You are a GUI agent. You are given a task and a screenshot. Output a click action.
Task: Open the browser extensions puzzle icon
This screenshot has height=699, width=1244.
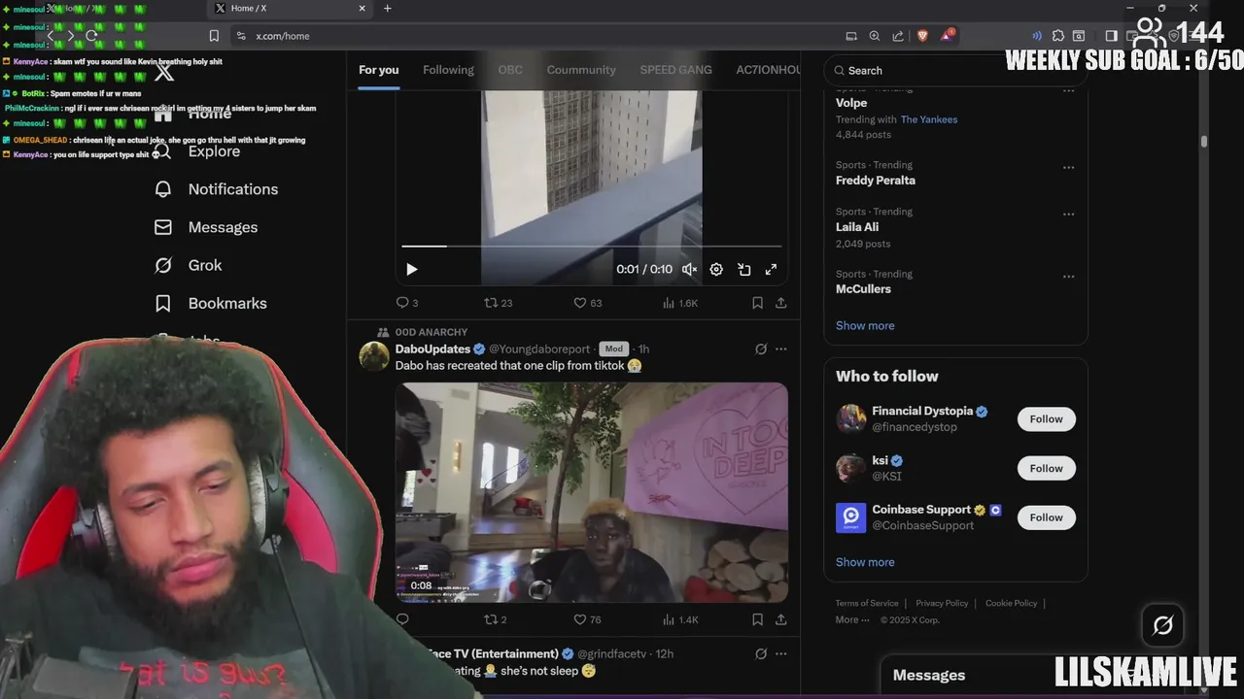[1058, 36]
